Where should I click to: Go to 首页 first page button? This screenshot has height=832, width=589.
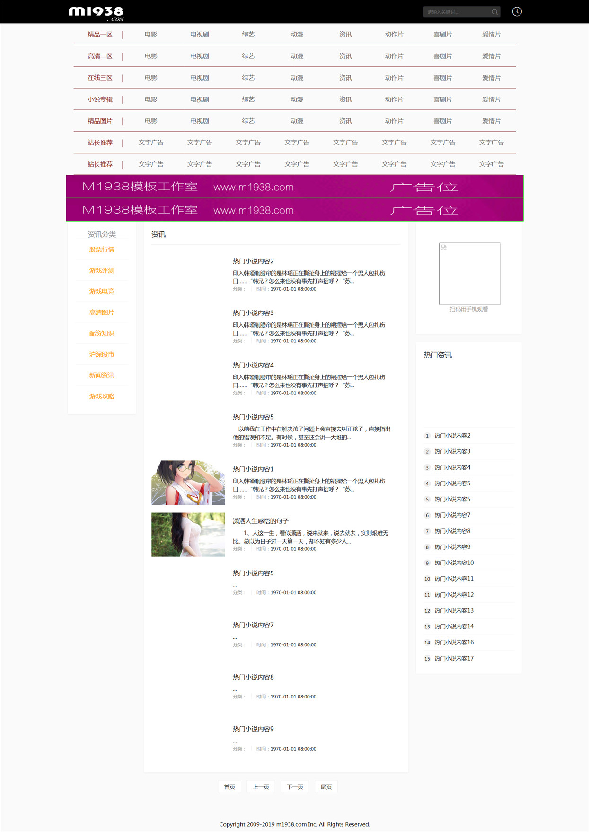[x=229, y=787]
